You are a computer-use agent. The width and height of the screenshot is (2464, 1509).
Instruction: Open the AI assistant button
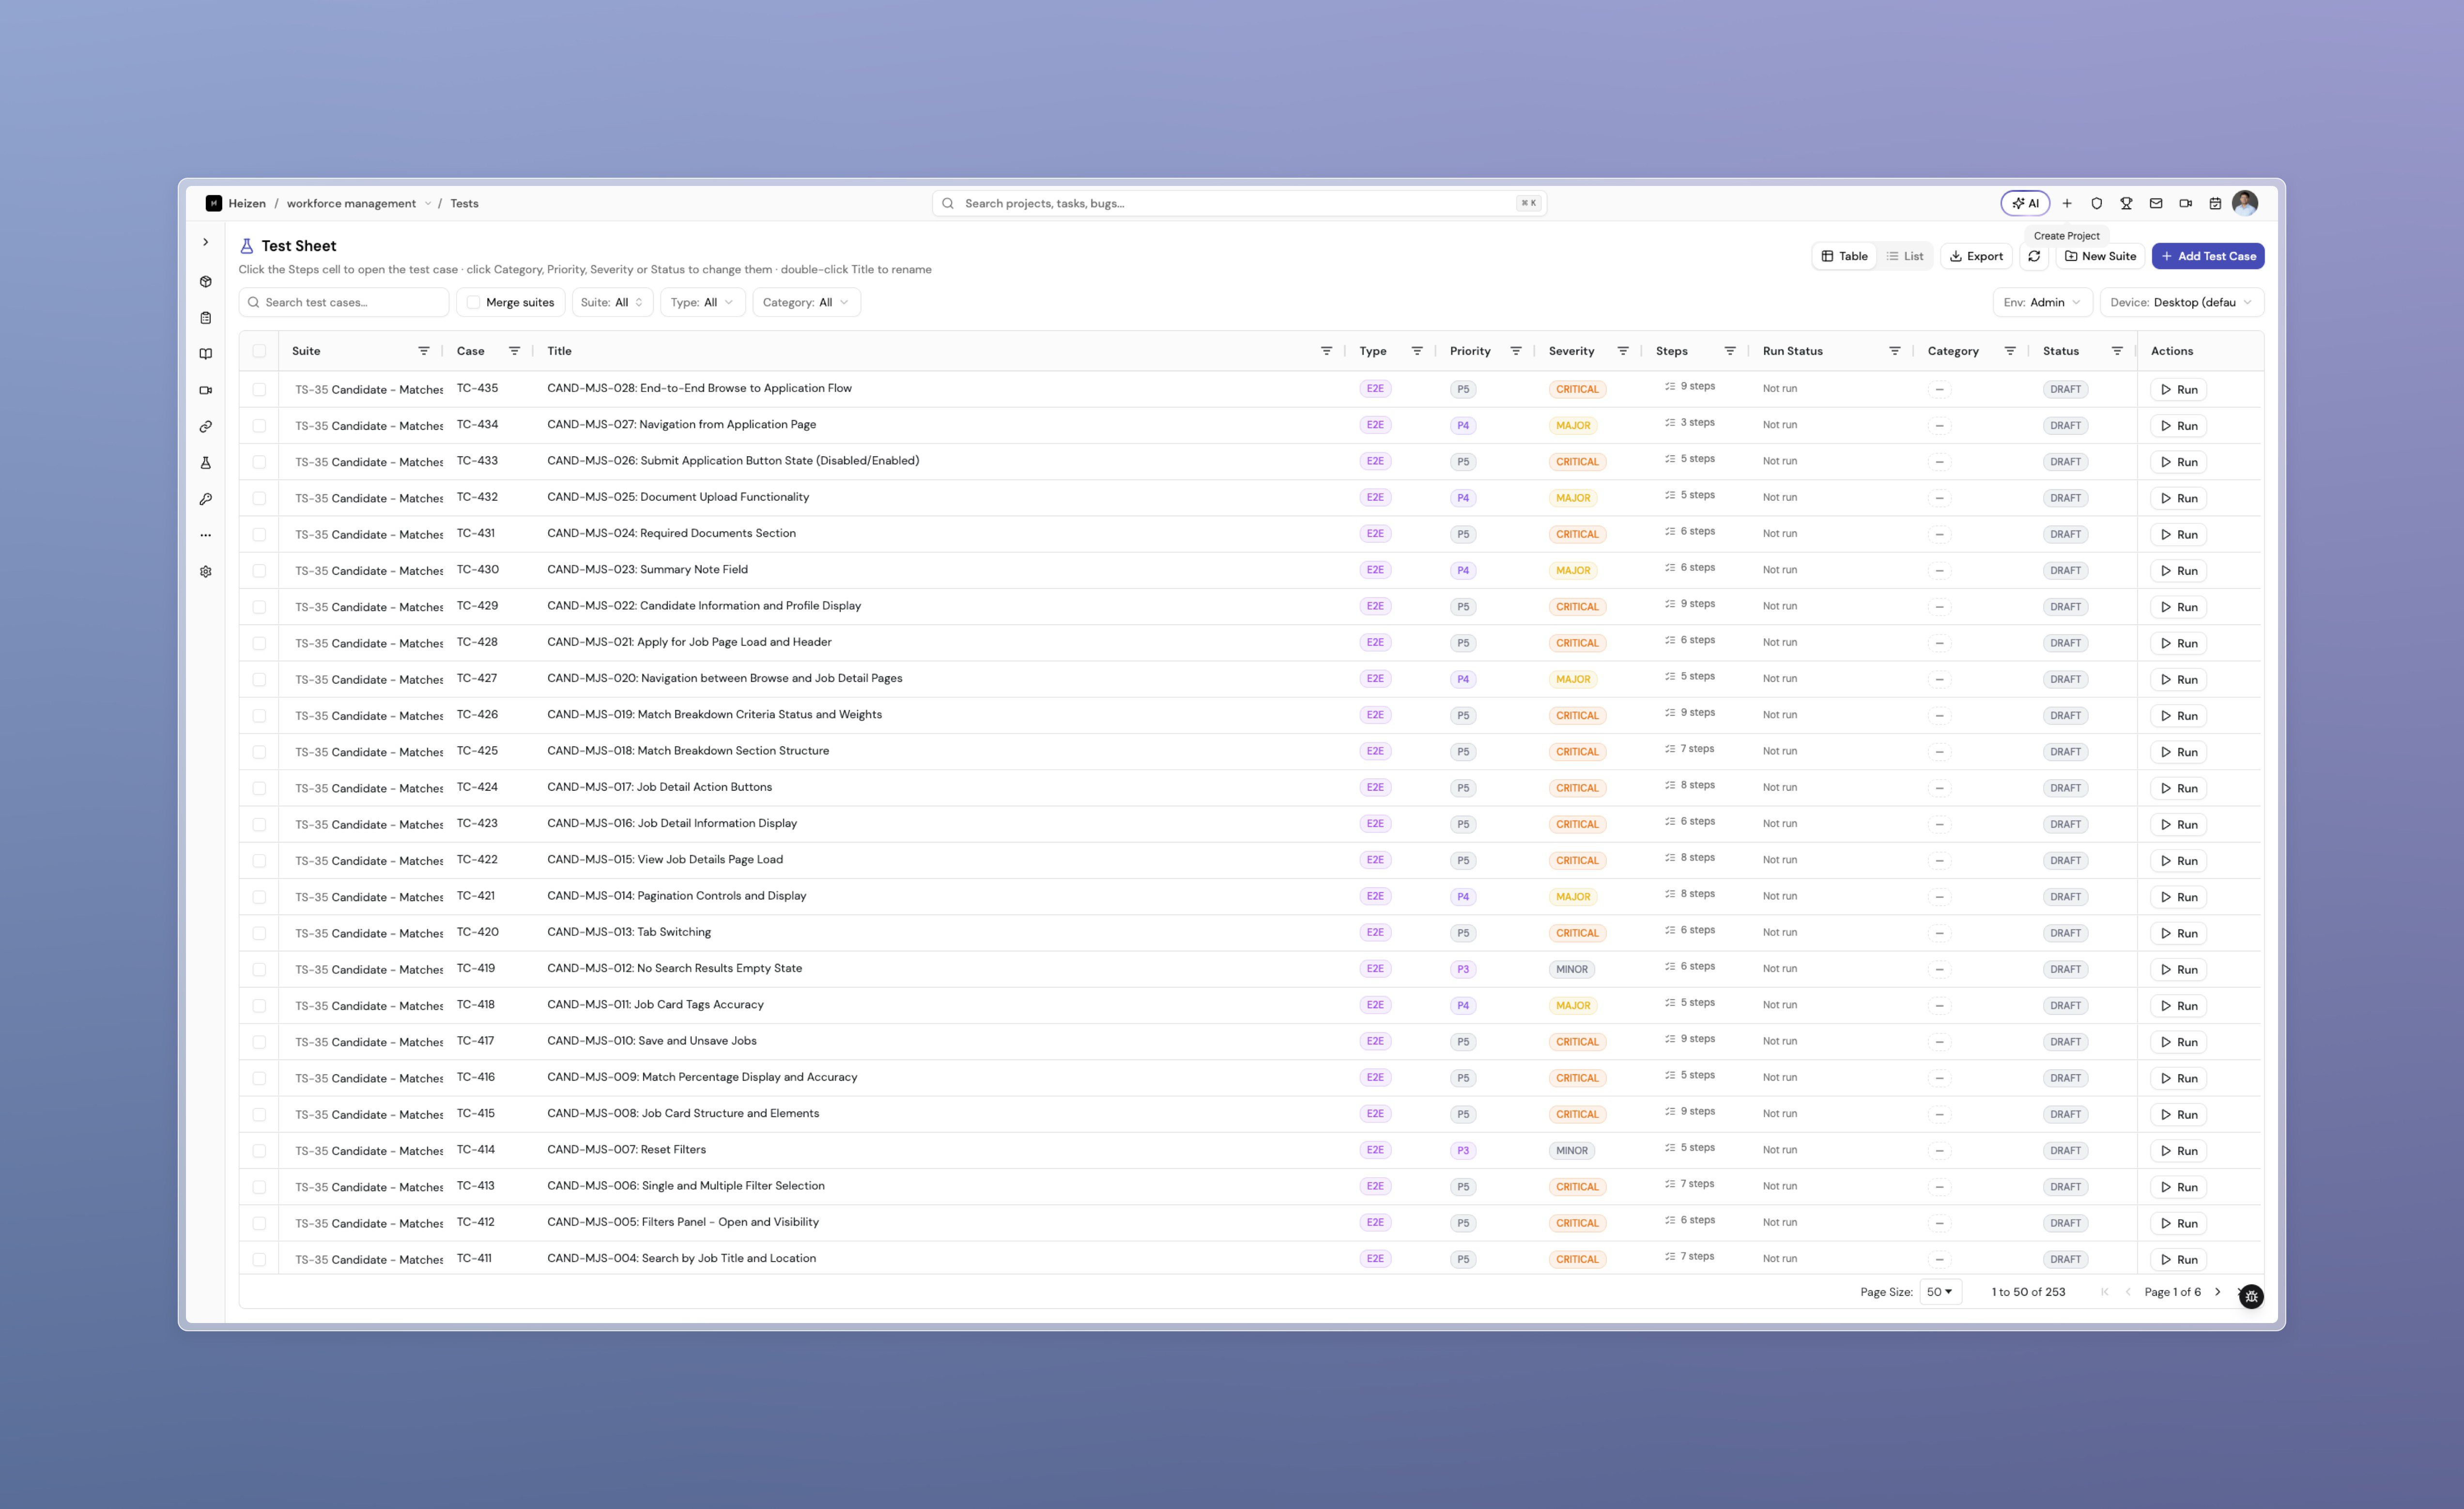(x=2025, y=203)
